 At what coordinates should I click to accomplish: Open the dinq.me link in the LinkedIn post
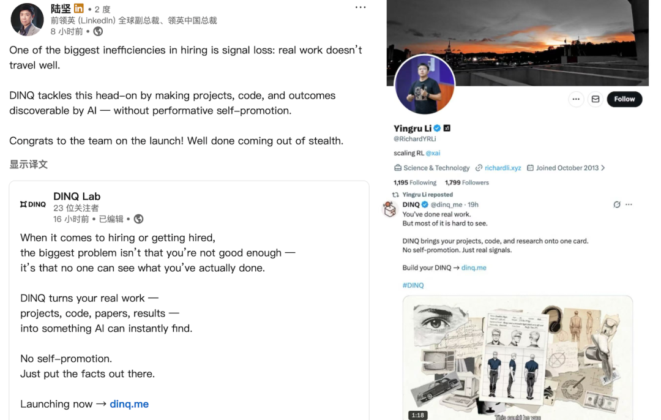click(x=129, y=404)
